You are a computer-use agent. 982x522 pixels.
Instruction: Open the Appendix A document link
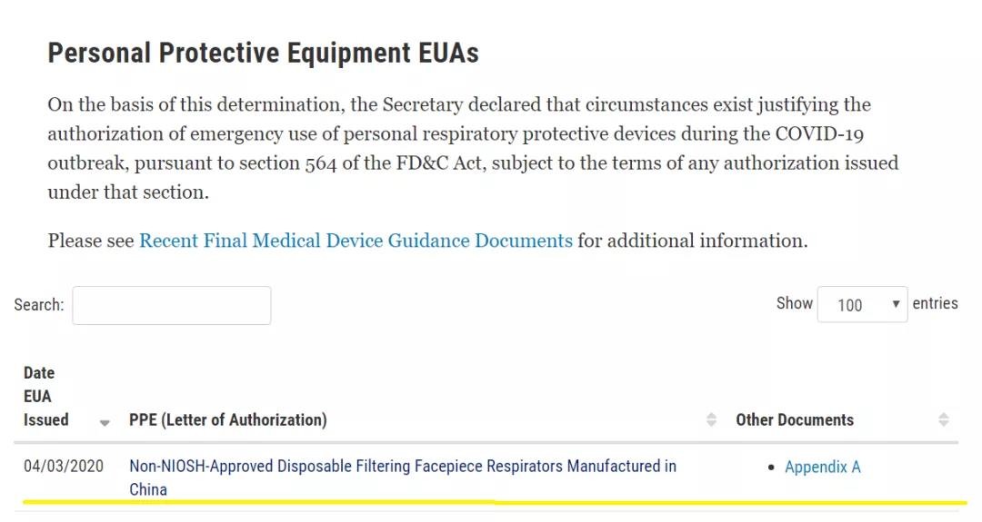point(822,468)
